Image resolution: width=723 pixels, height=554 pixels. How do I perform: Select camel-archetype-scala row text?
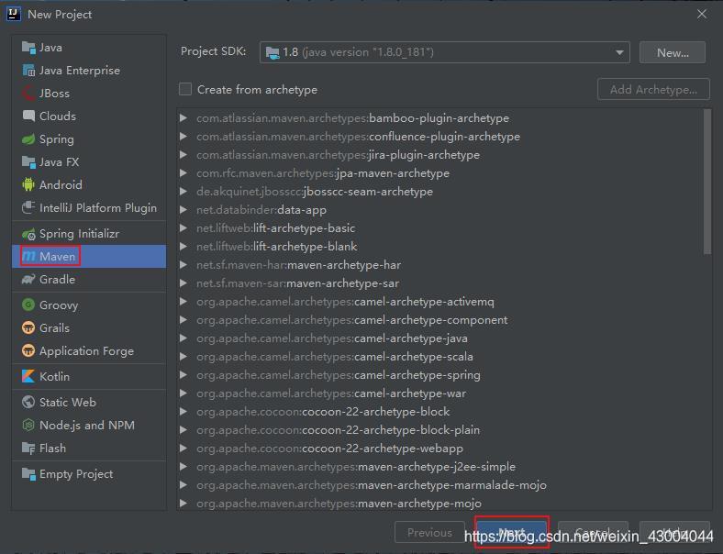(335, 357)
